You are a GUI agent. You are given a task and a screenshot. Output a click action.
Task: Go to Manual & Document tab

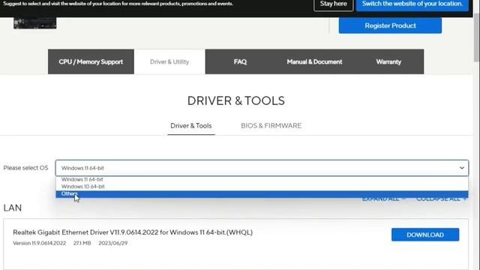point(314,61)
